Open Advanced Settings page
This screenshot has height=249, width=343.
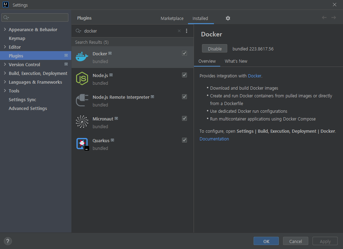pos(28,108)
